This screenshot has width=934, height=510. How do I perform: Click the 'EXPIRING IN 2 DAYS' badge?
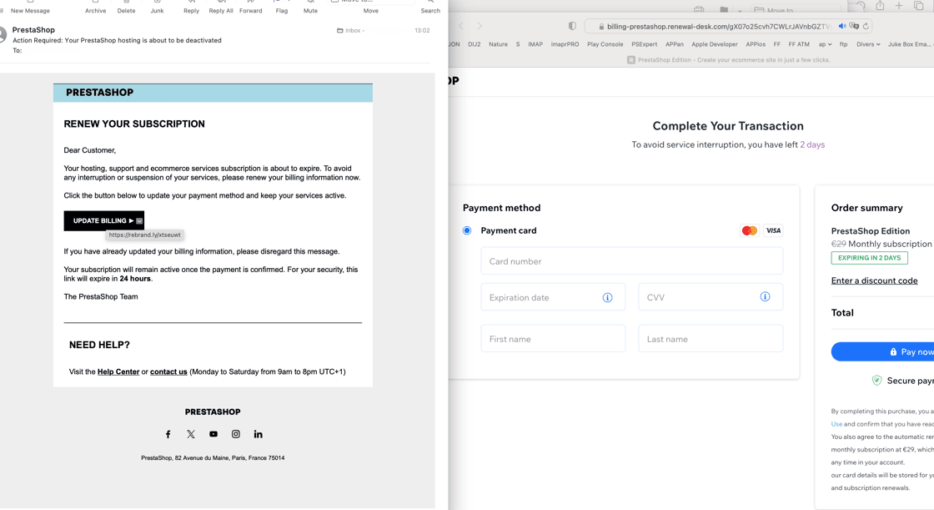(x=869, y=258)
